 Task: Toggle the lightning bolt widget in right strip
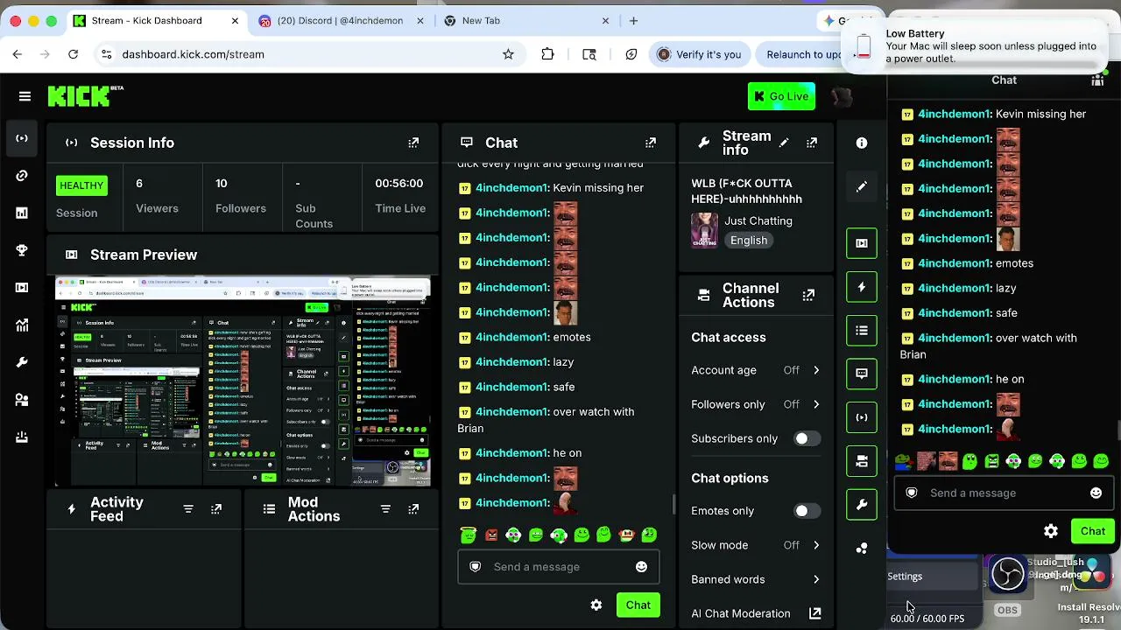click(862, 287)
